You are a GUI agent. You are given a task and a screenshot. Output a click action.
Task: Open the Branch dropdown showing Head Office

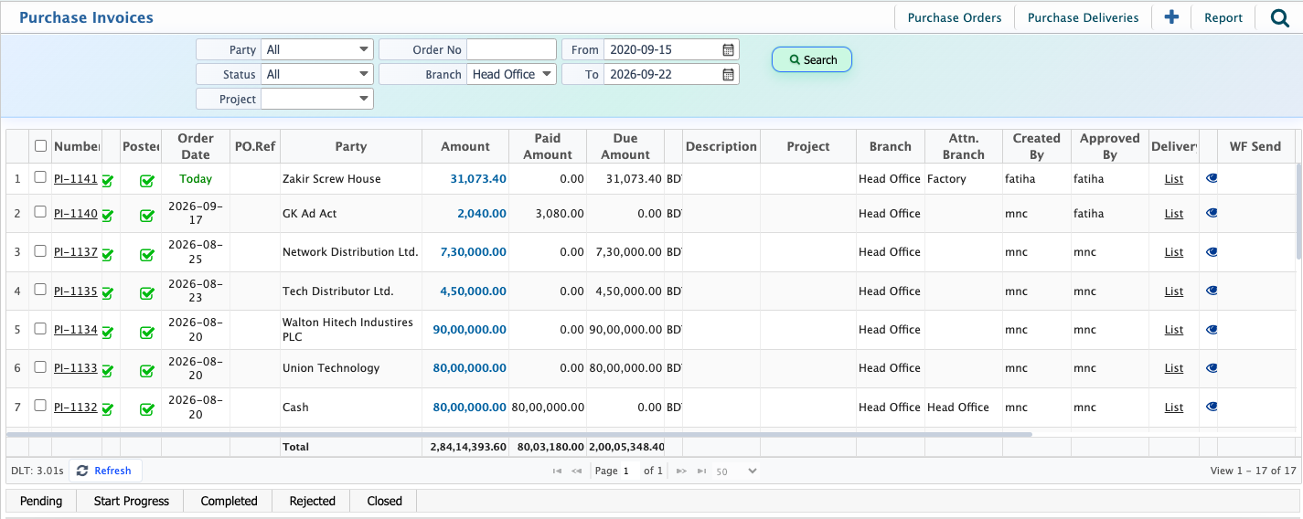click(x=511, y=74)
